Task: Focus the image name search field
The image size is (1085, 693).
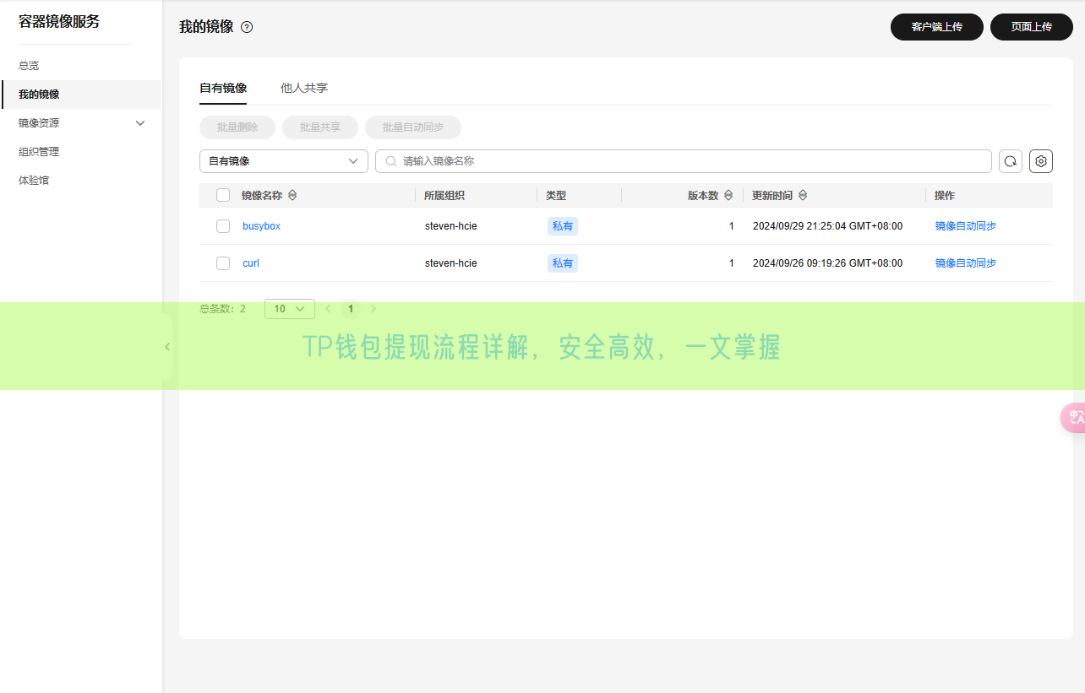Action: click(x=684, y=161)
